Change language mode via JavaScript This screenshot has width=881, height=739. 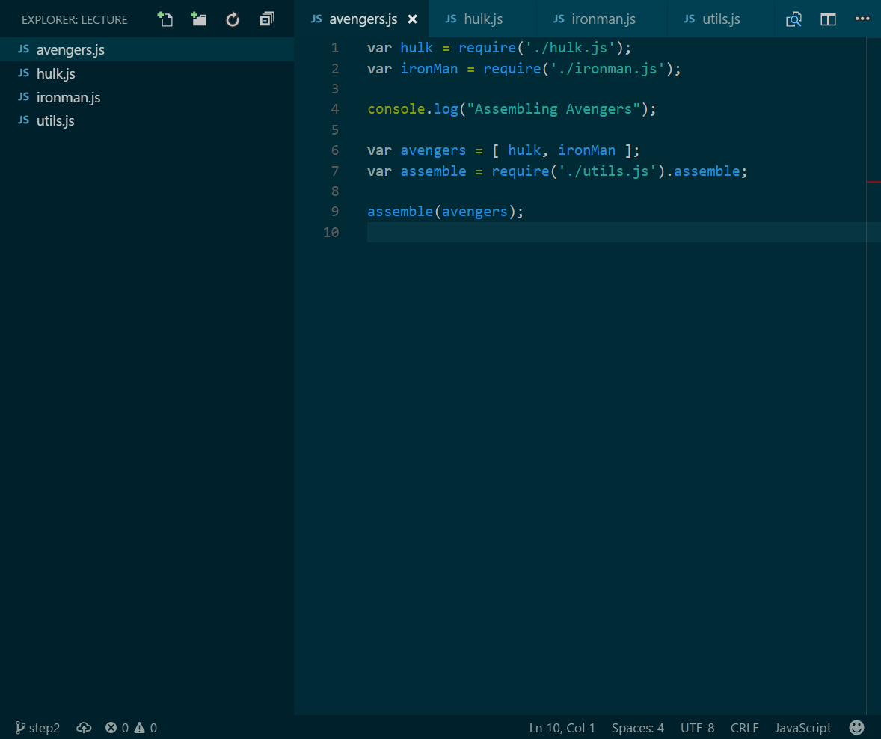click(802, 728)
